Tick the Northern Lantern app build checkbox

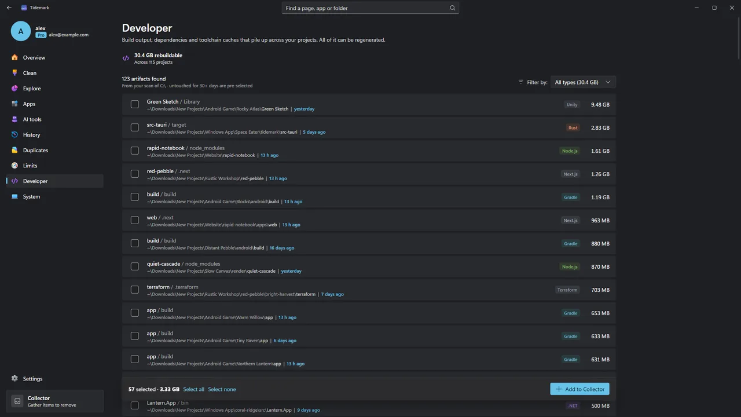[x=135, y=359]
